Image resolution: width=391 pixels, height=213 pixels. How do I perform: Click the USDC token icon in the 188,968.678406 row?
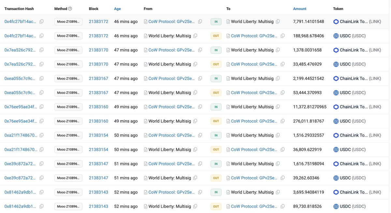[336, 36]
